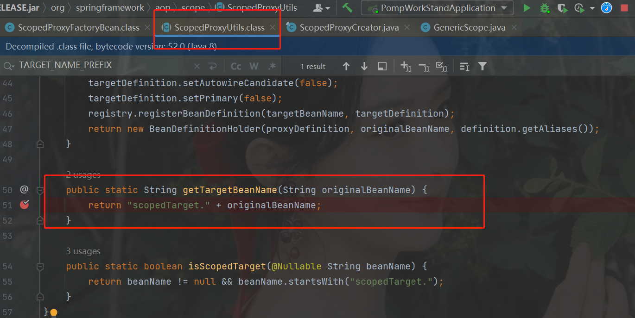Click BeanDefinitionHolder on line 47

pyautogui.click(x=203, y=129)
